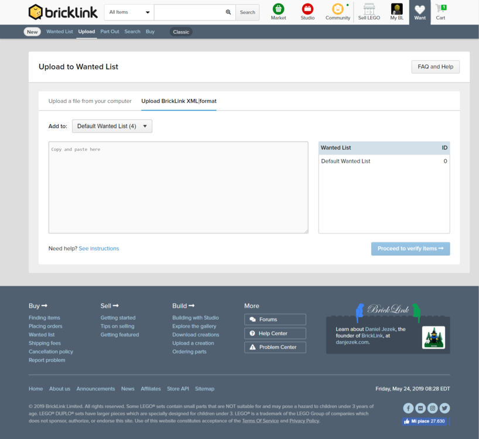Open Ordering parts footer link

(189, 352)
